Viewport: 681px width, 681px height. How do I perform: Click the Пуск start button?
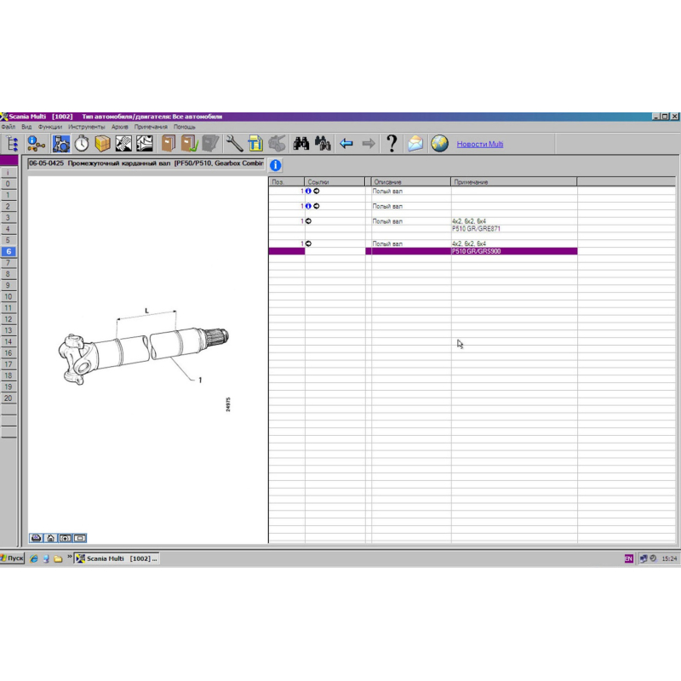click(13, 558)
